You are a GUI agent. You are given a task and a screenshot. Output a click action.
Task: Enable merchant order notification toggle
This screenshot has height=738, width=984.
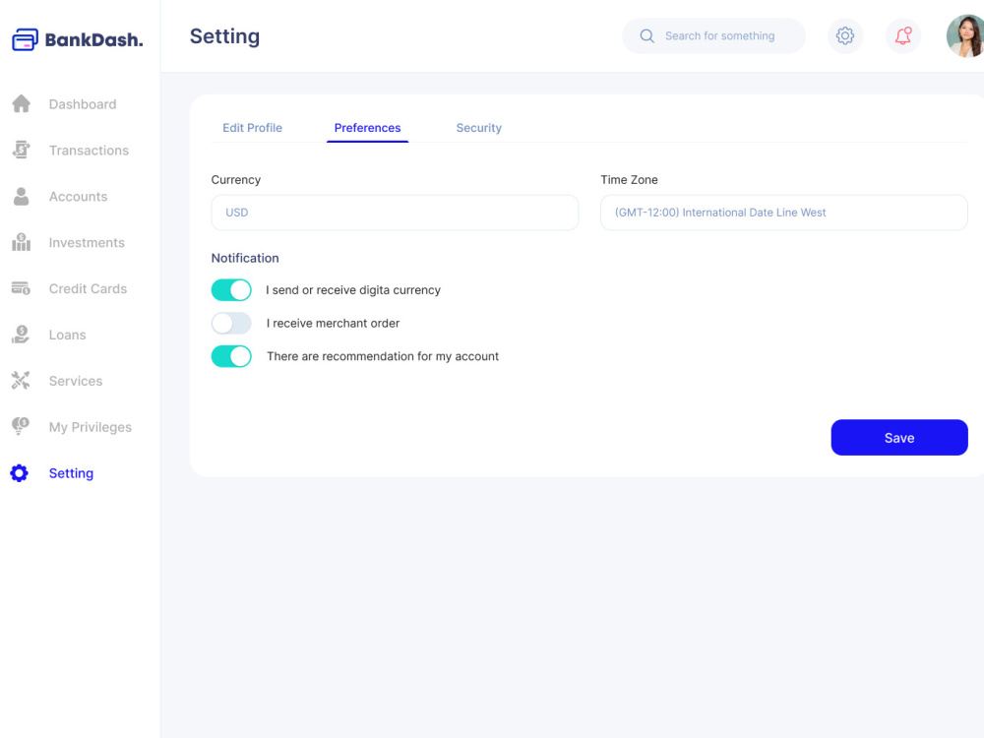click(x=231, y=323)
